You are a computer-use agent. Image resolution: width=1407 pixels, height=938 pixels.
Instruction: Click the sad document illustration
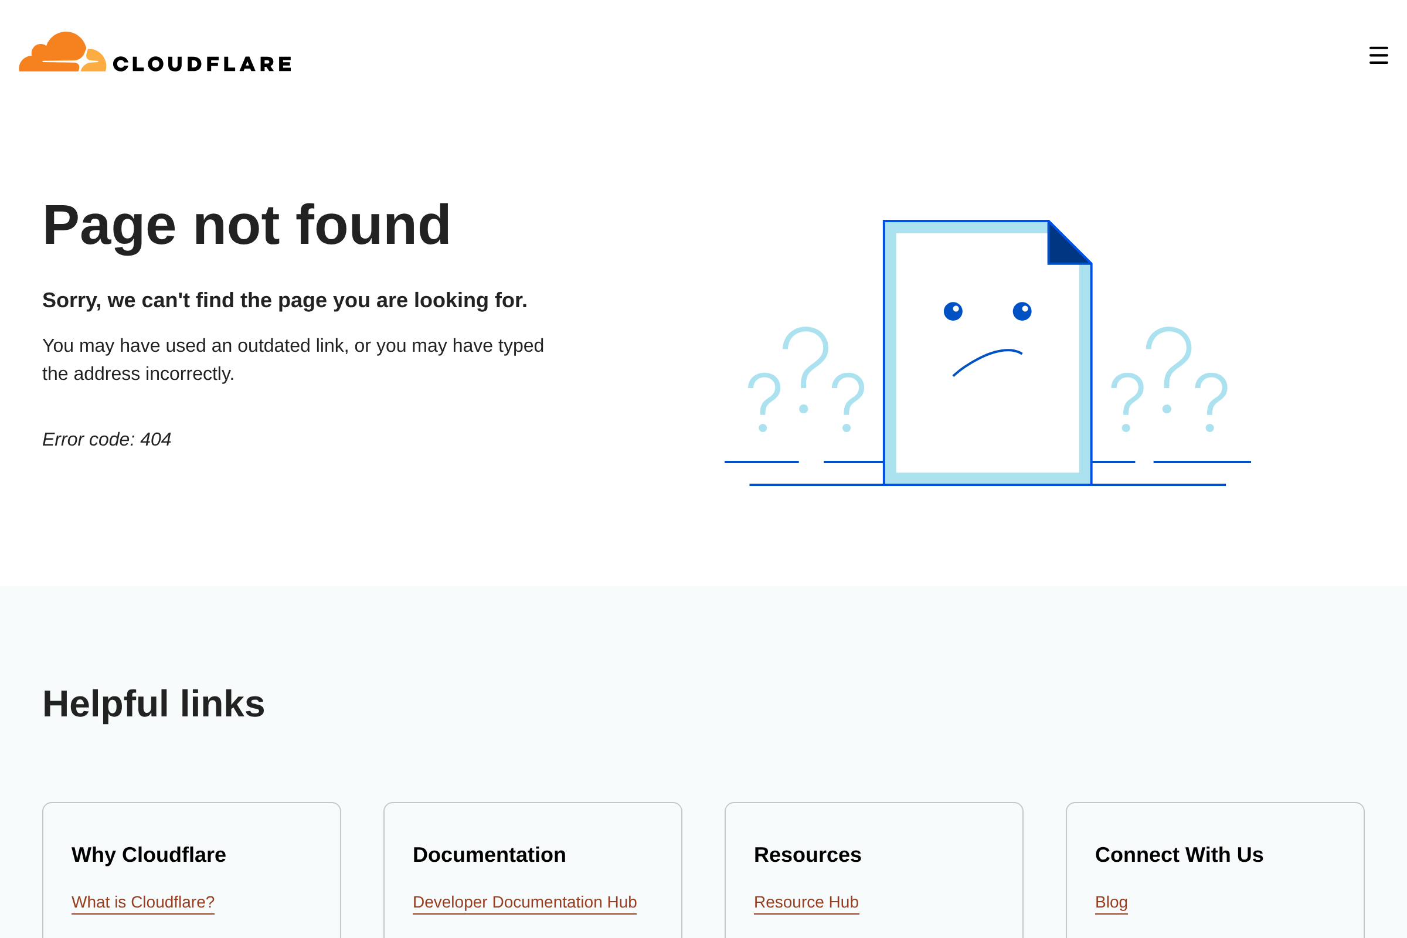(x=987, y=353)
